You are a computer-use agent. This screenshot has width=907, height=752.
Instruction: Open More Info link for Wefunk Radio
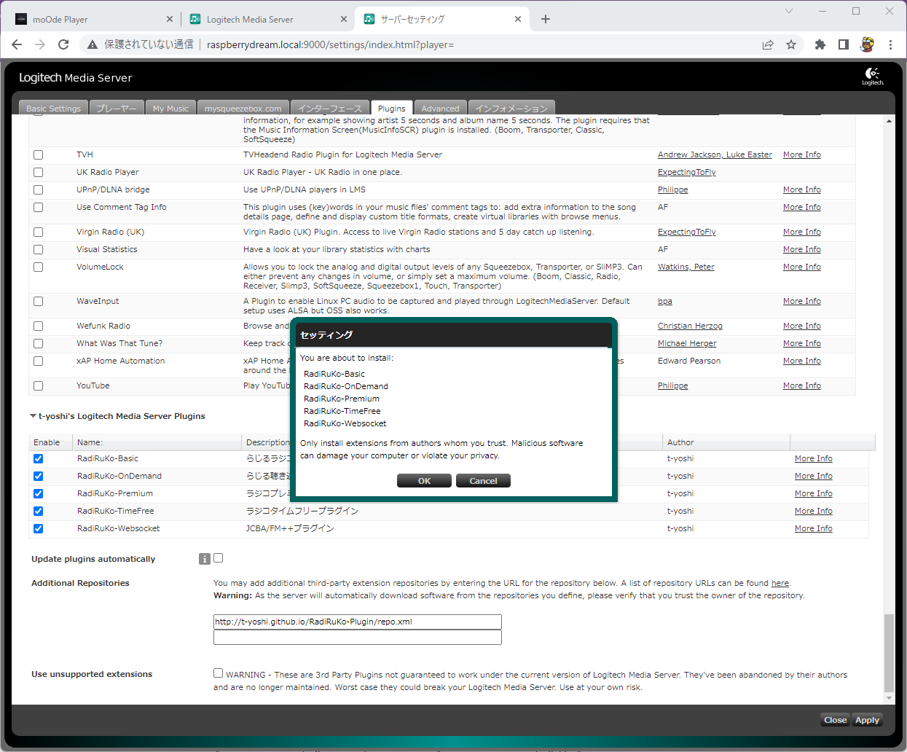pyautogui.click(x=801, y=326)
